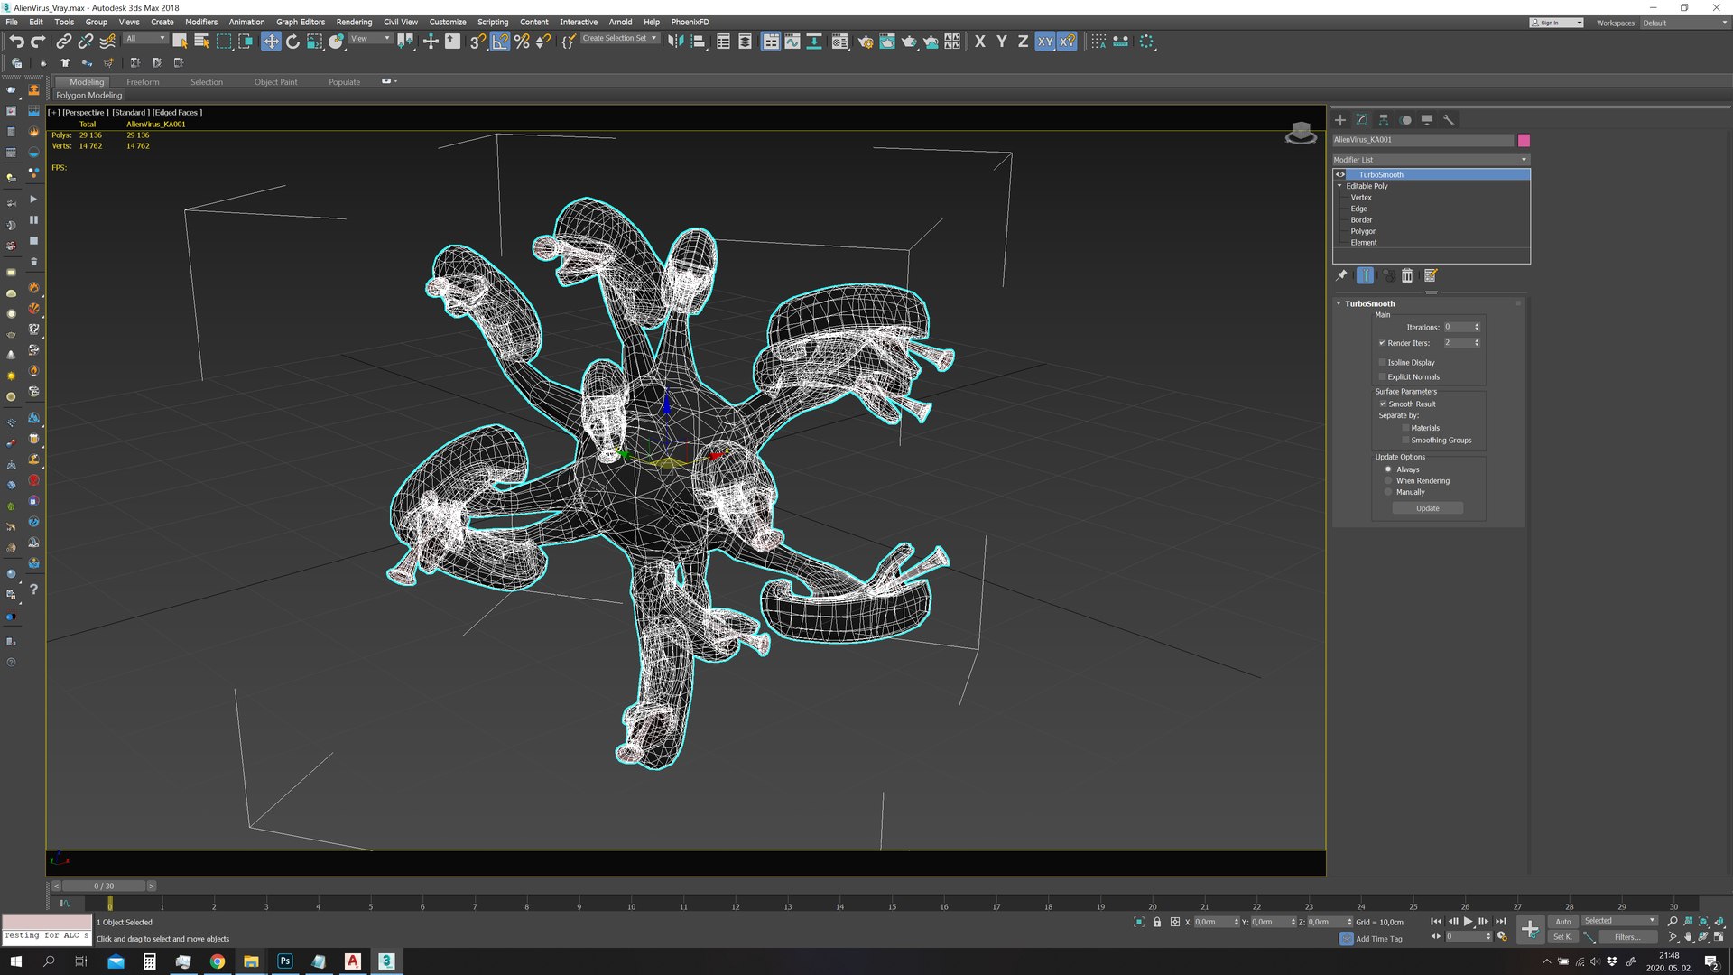
Task: Enable the Isoline Display checkbox
Action: [1382, 362]
